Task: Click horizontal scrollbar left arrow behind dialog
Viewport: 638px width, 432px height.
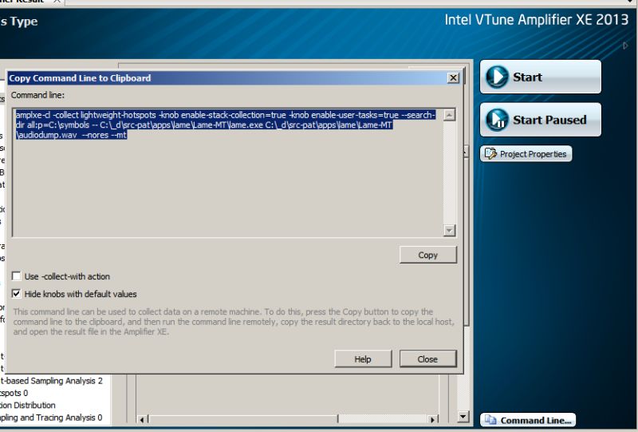Action: [x=142, y=419]
